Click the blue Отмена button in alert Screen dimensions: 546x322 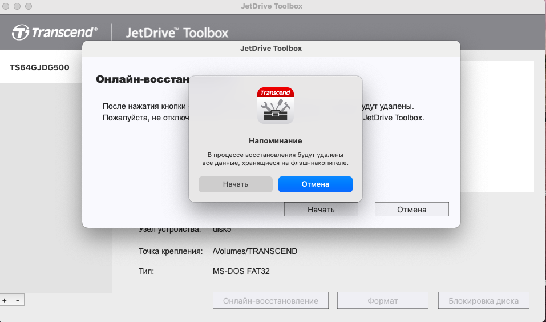pos(315,184)
